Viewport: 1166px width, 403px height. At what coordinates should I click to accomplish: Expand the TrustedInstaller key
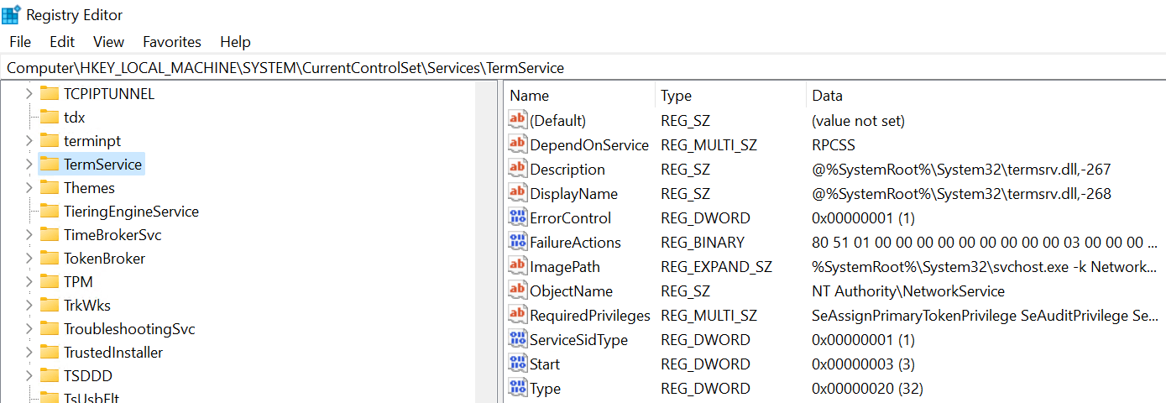tap(29, 352)
